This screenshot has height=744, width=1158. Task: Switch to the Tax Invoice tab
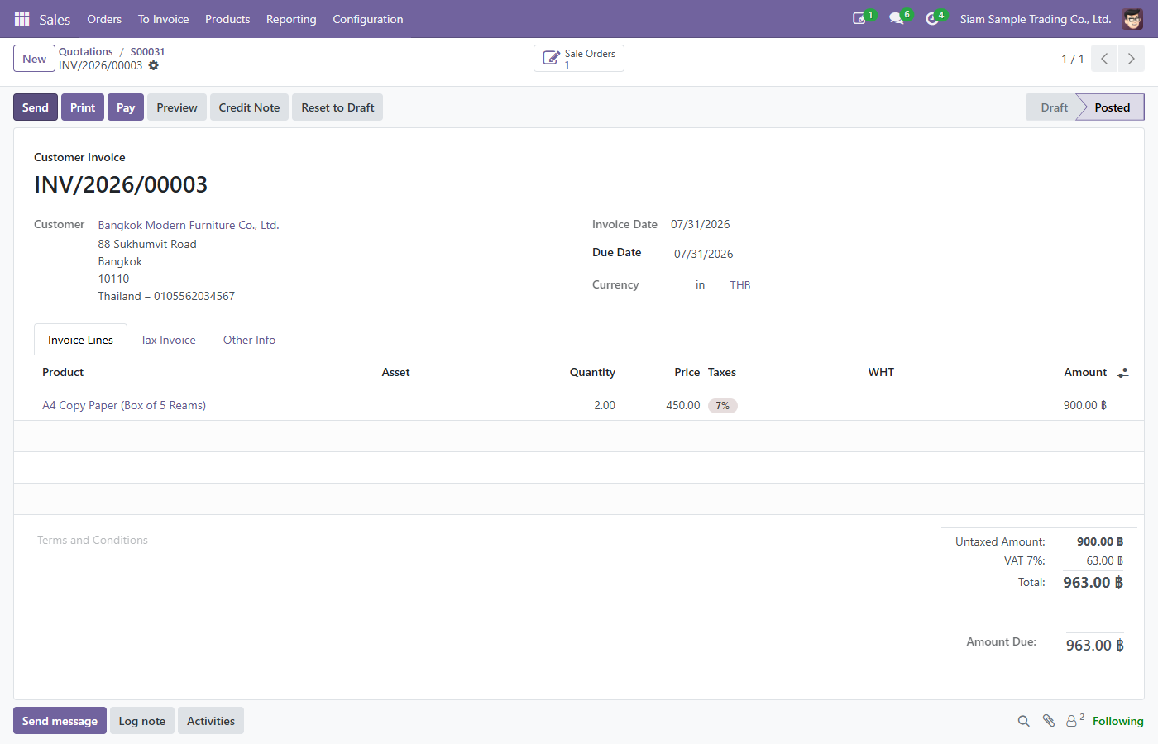click(x=168, y=340)
